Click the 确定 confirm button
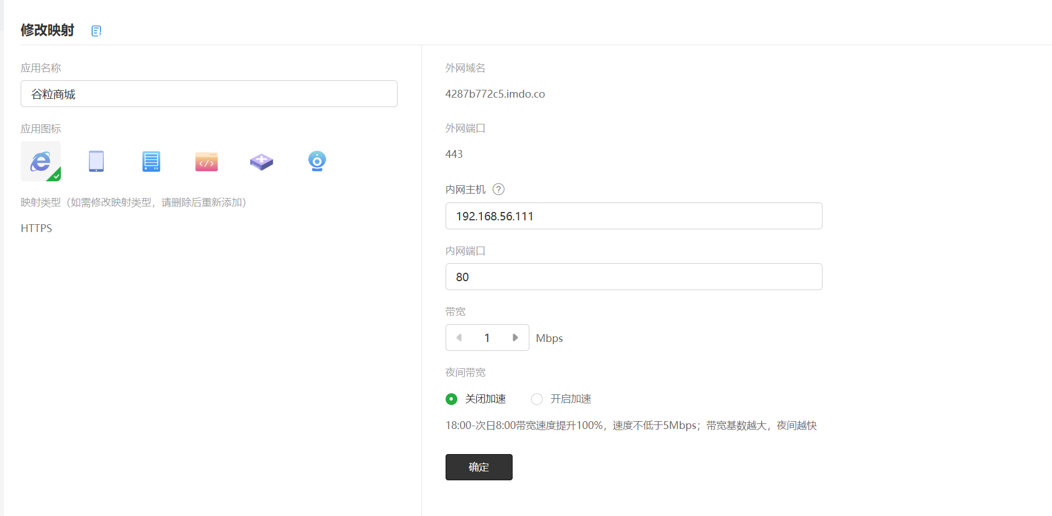The width and height of the screenshot is (1052, 516). (479, 467)
